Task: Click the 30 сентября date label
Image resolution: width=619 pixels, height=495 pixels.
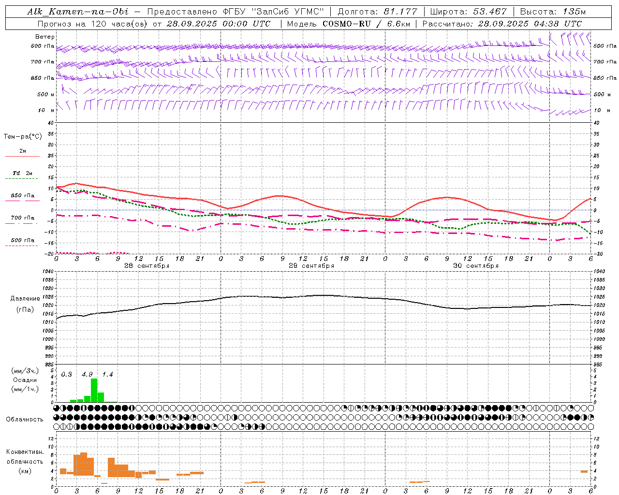Action: (x=476, y=266)
